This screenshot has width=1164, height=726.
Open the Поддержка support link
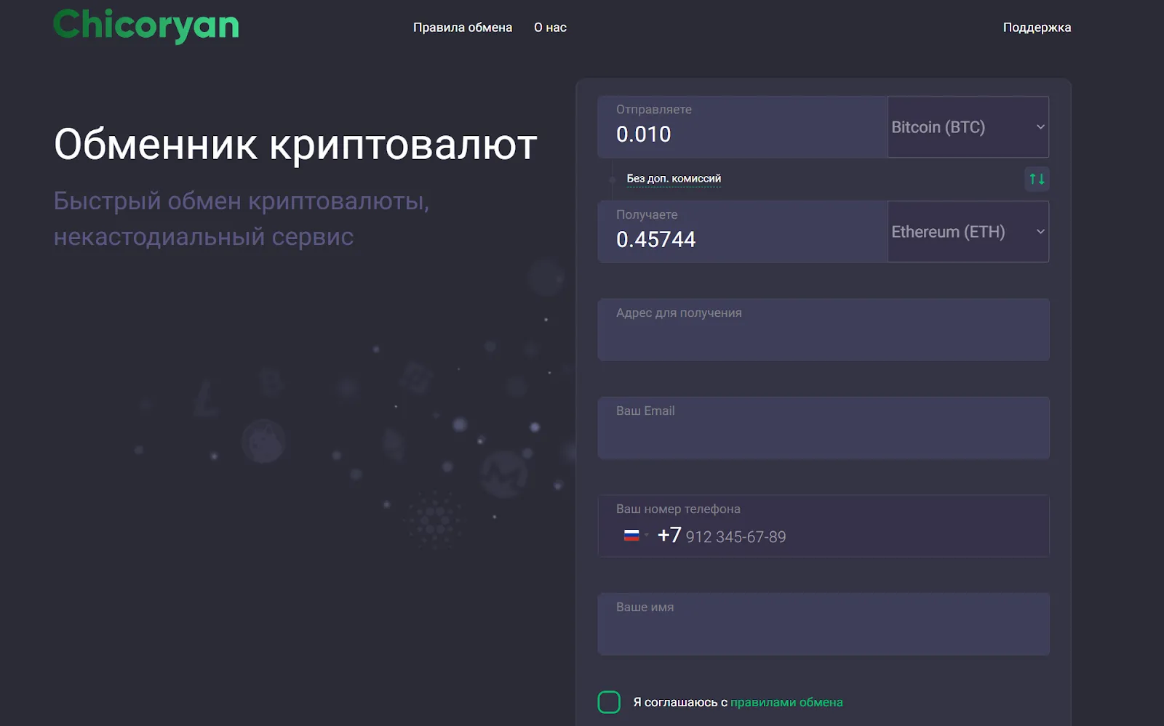coord(1037,28)
